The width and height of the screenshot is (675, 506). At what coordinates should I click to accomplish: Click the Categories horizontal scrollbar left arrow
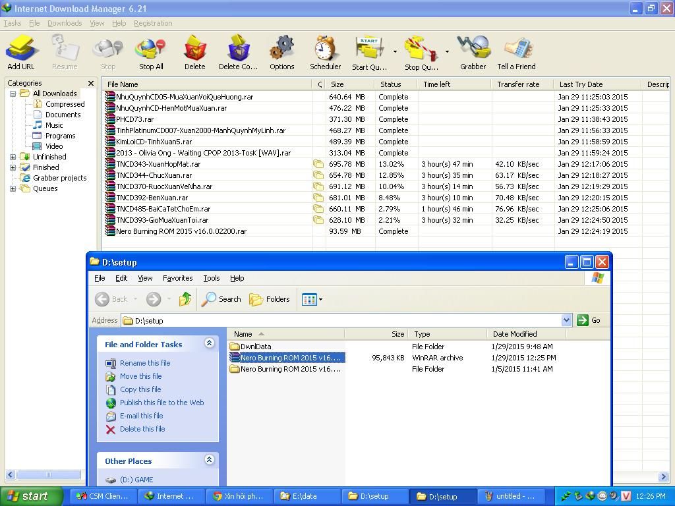(11, 474)
